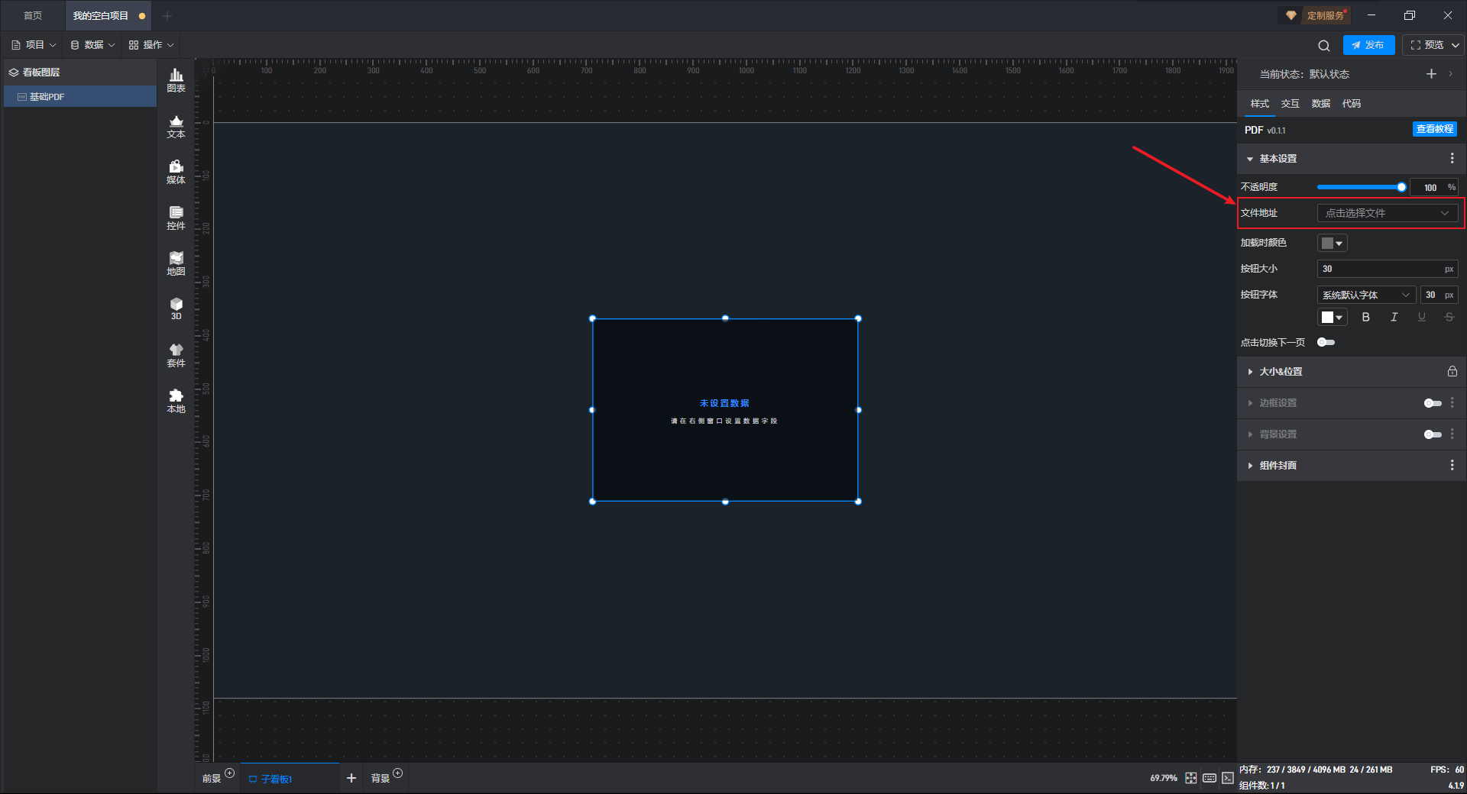Open the 加载时颜色 color swatch
This screenshot has height=794, width=1467.
1332,243
